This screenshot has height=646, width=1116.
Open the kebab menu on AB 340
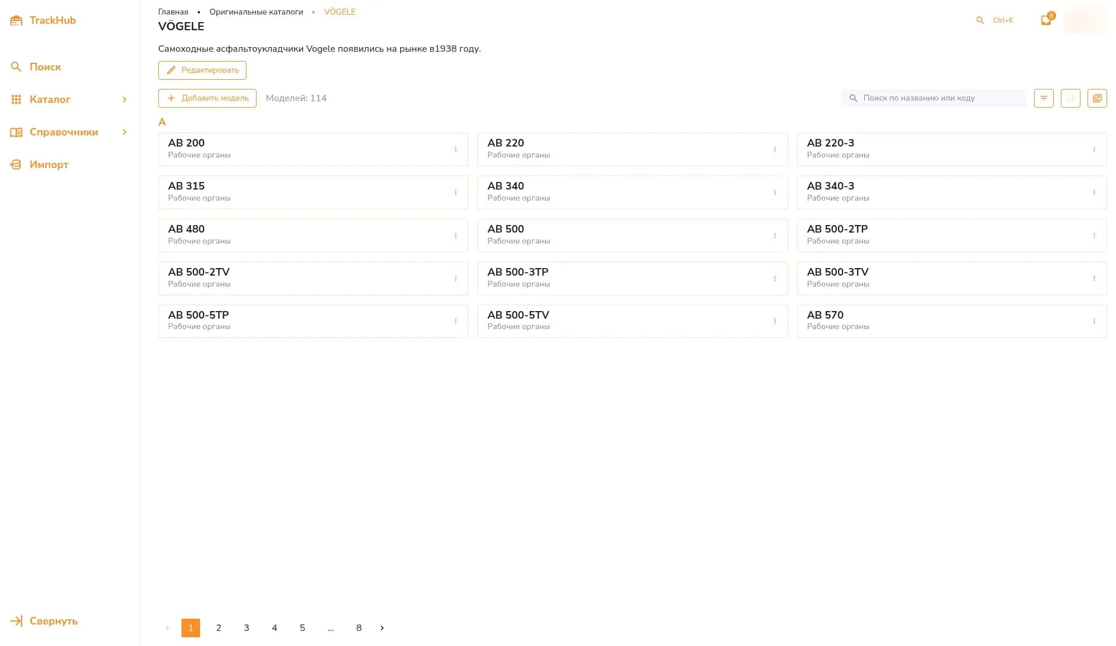(x=775, y=192)
